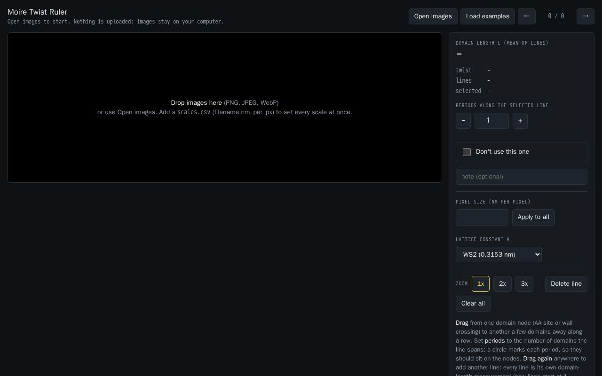Click the Open images button

click(x=433, y=16)
